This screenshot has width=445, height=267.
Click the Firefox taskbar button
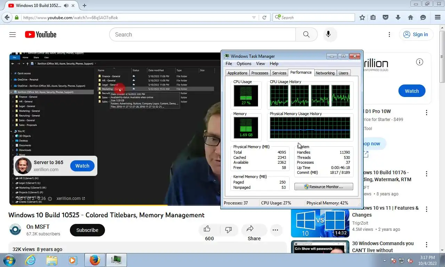(95, 260)
